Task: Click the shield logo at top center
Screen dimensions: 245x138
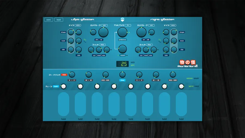Action: point(122,20)
